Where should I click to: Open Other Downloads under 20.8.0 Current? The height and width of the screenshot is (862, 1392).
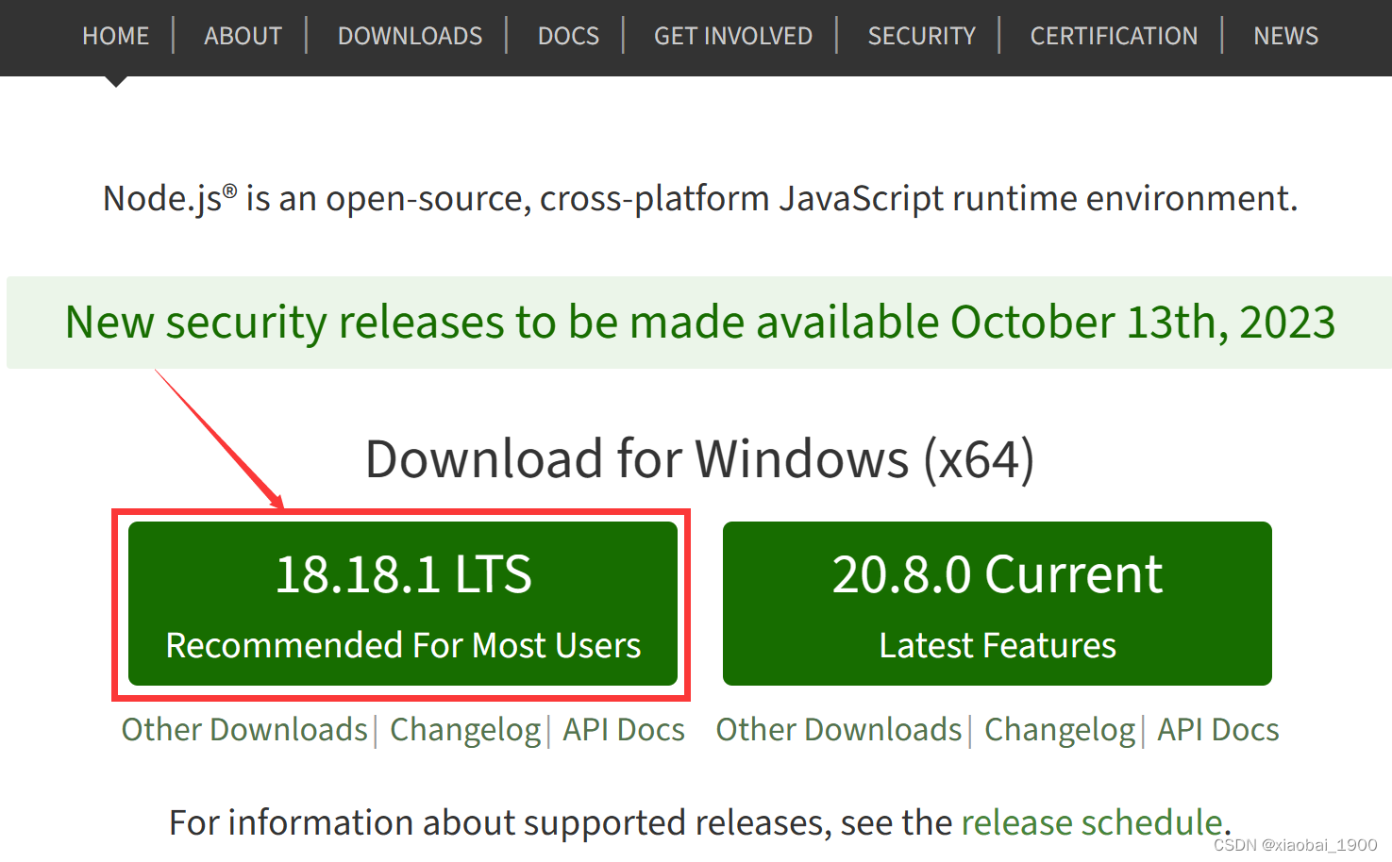839,729
